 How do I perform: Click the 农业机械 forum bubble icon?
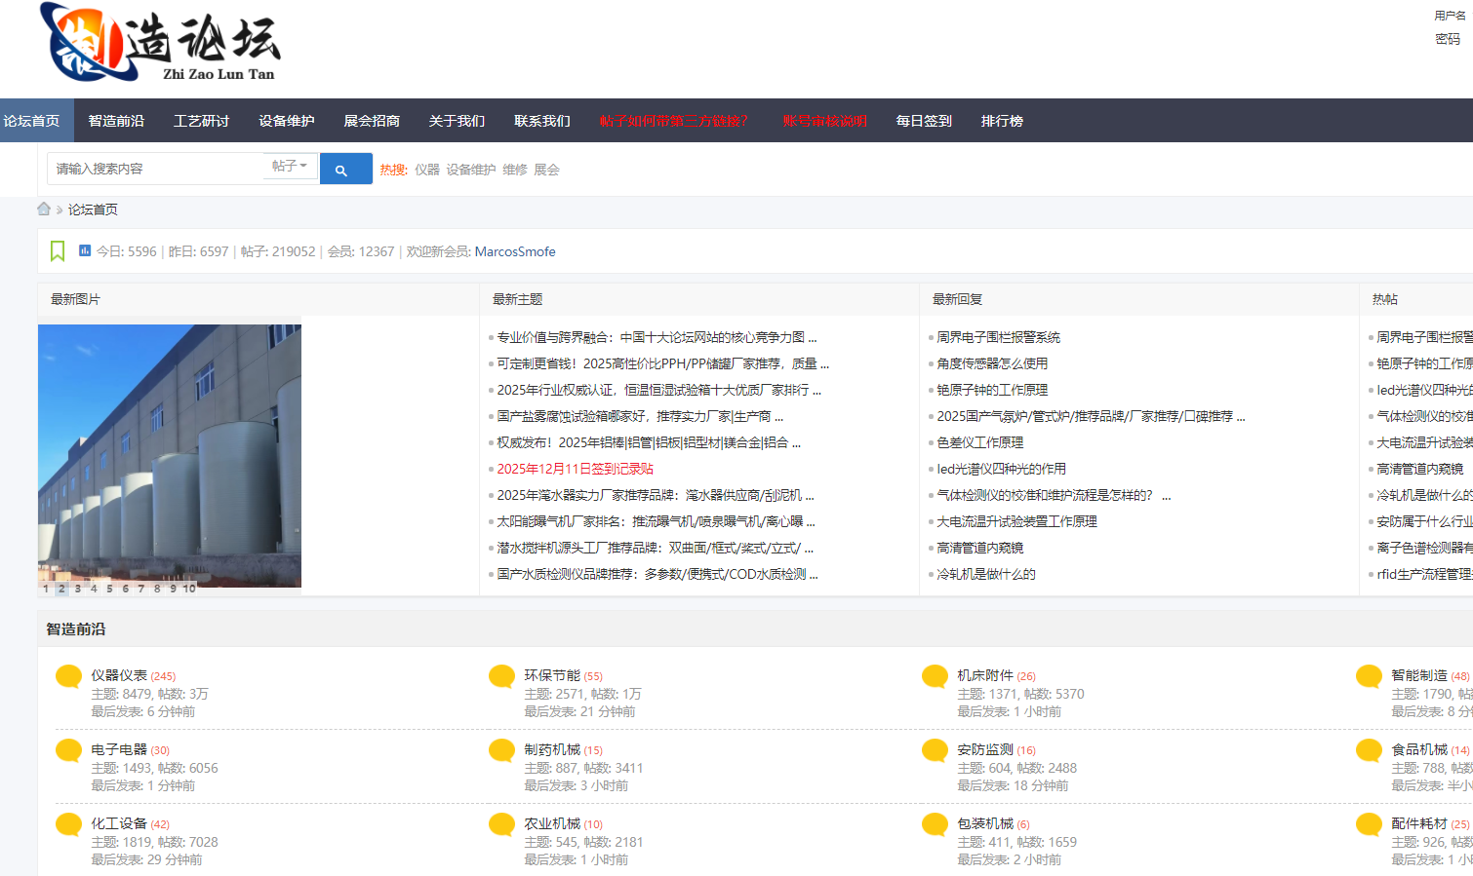[x=501, y=824]
